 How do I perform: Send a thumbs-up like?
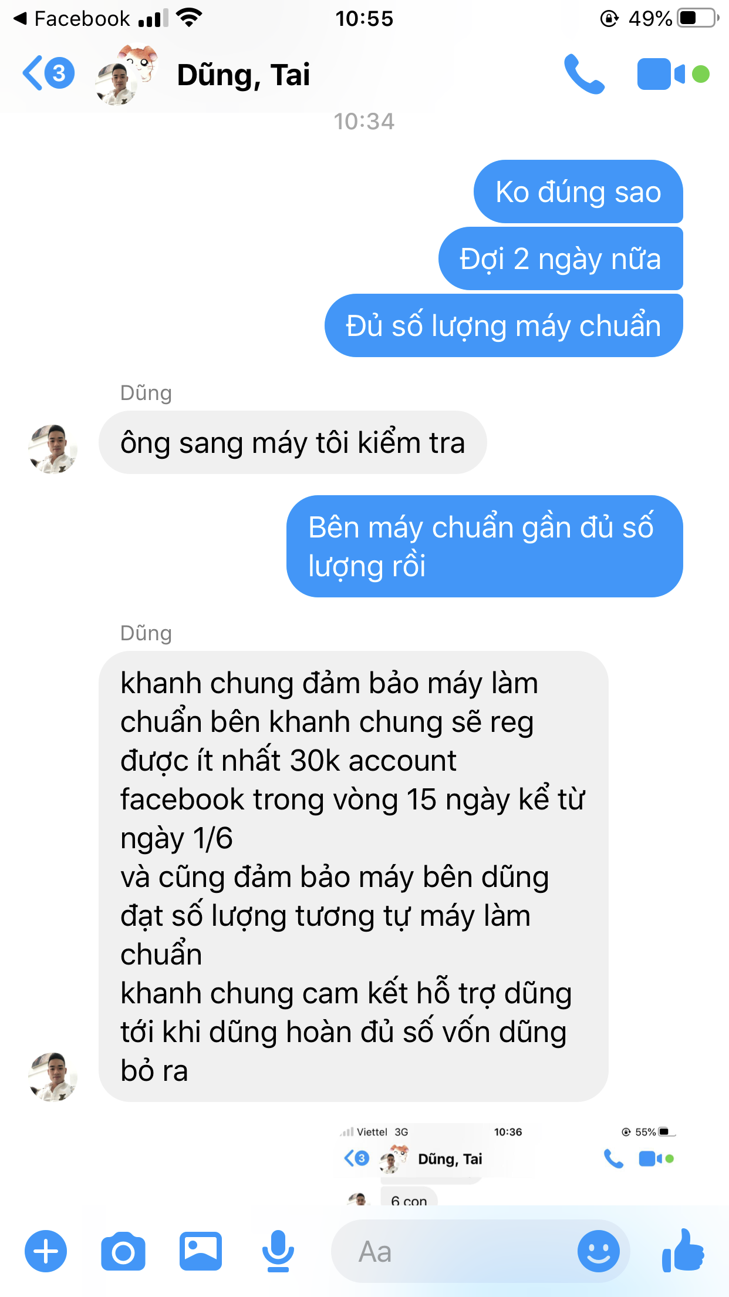click(683, 1251)
